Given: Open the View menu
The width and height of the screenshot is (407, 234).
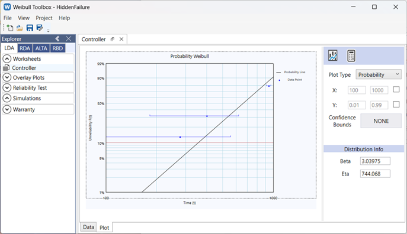Looking at the screenshot, I should coord(24,18).
